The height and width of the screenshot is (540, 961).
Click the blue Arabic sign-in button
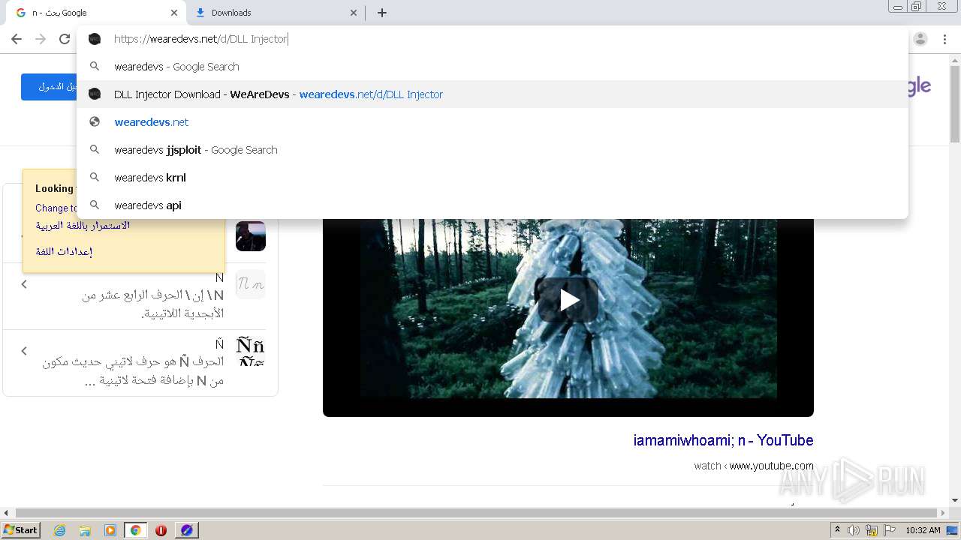click(49, 87)
